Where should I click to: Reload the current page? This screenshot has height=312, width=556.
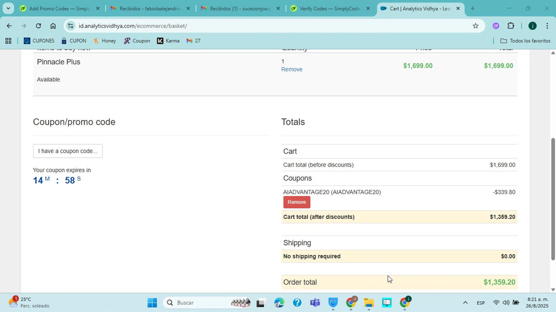38,26
